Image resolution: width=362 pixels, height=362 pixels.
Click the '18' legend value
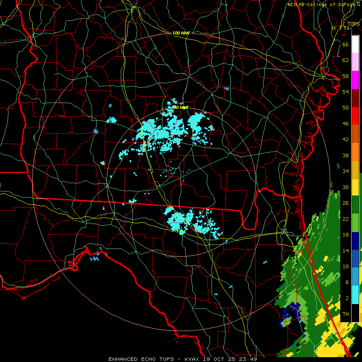click(x=346, y=235)
